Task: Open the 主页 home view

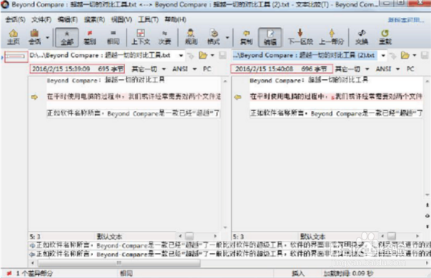Action: 13,37
